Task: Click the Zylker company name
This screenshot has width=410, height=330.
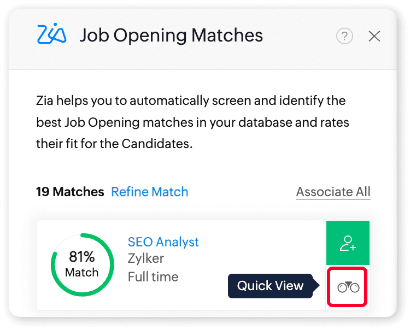Action: (145, 258)
